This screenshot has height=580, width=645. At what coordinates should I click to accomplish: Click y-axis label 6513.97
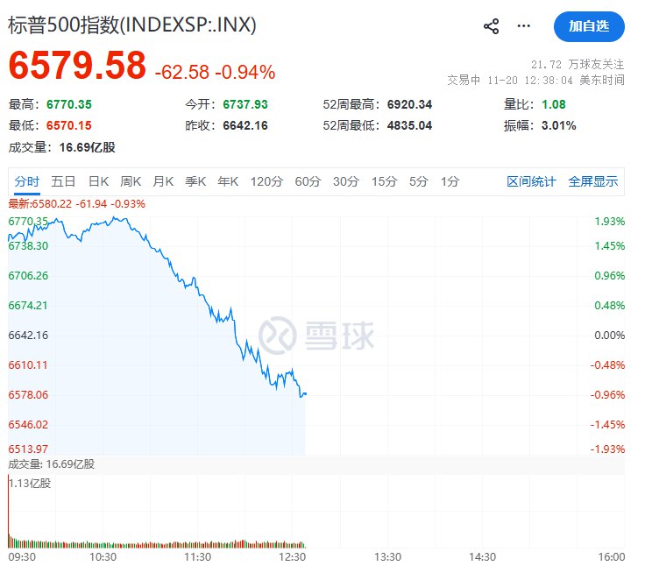(x=28, y=449)
